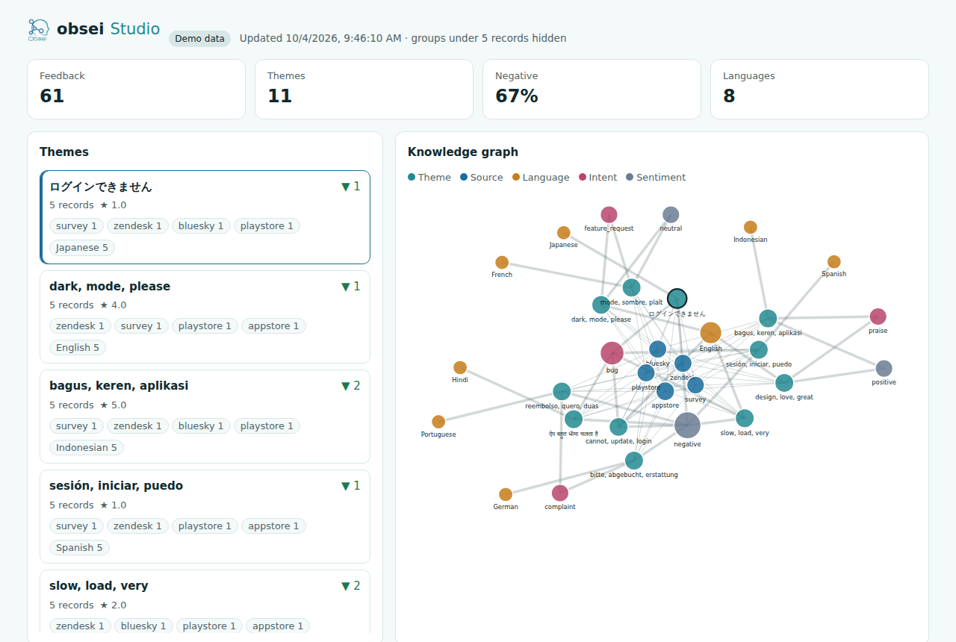Click the survey source node in graph

click(x=695, y=385)
